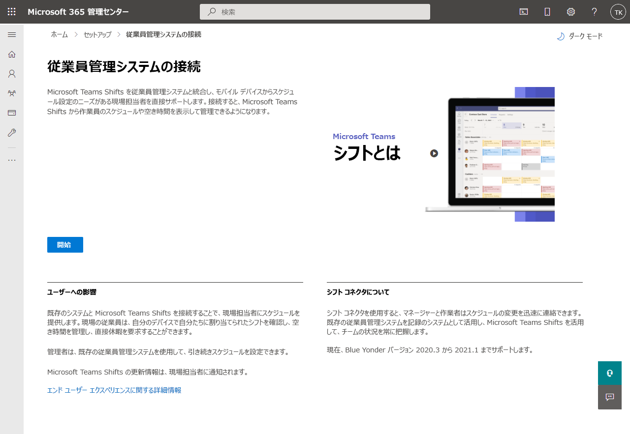Open the help question mark icon

pyautogui.click(x=595, y=12)
